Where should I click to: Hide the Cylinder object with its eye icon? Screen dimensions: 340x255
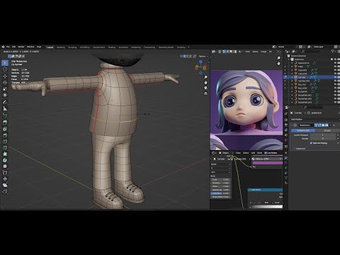(335, 77)
